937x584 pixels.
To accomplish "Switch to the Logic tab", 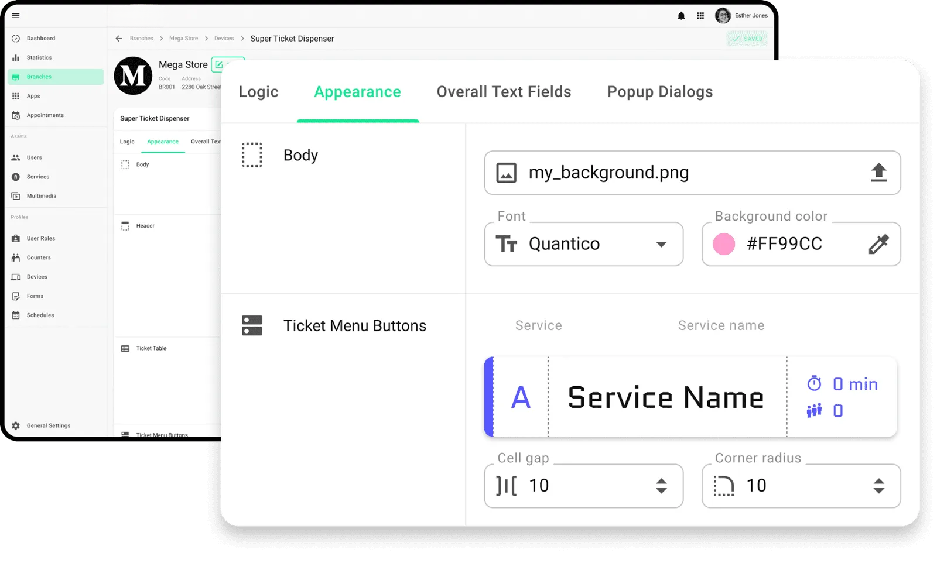I will 258,92.
